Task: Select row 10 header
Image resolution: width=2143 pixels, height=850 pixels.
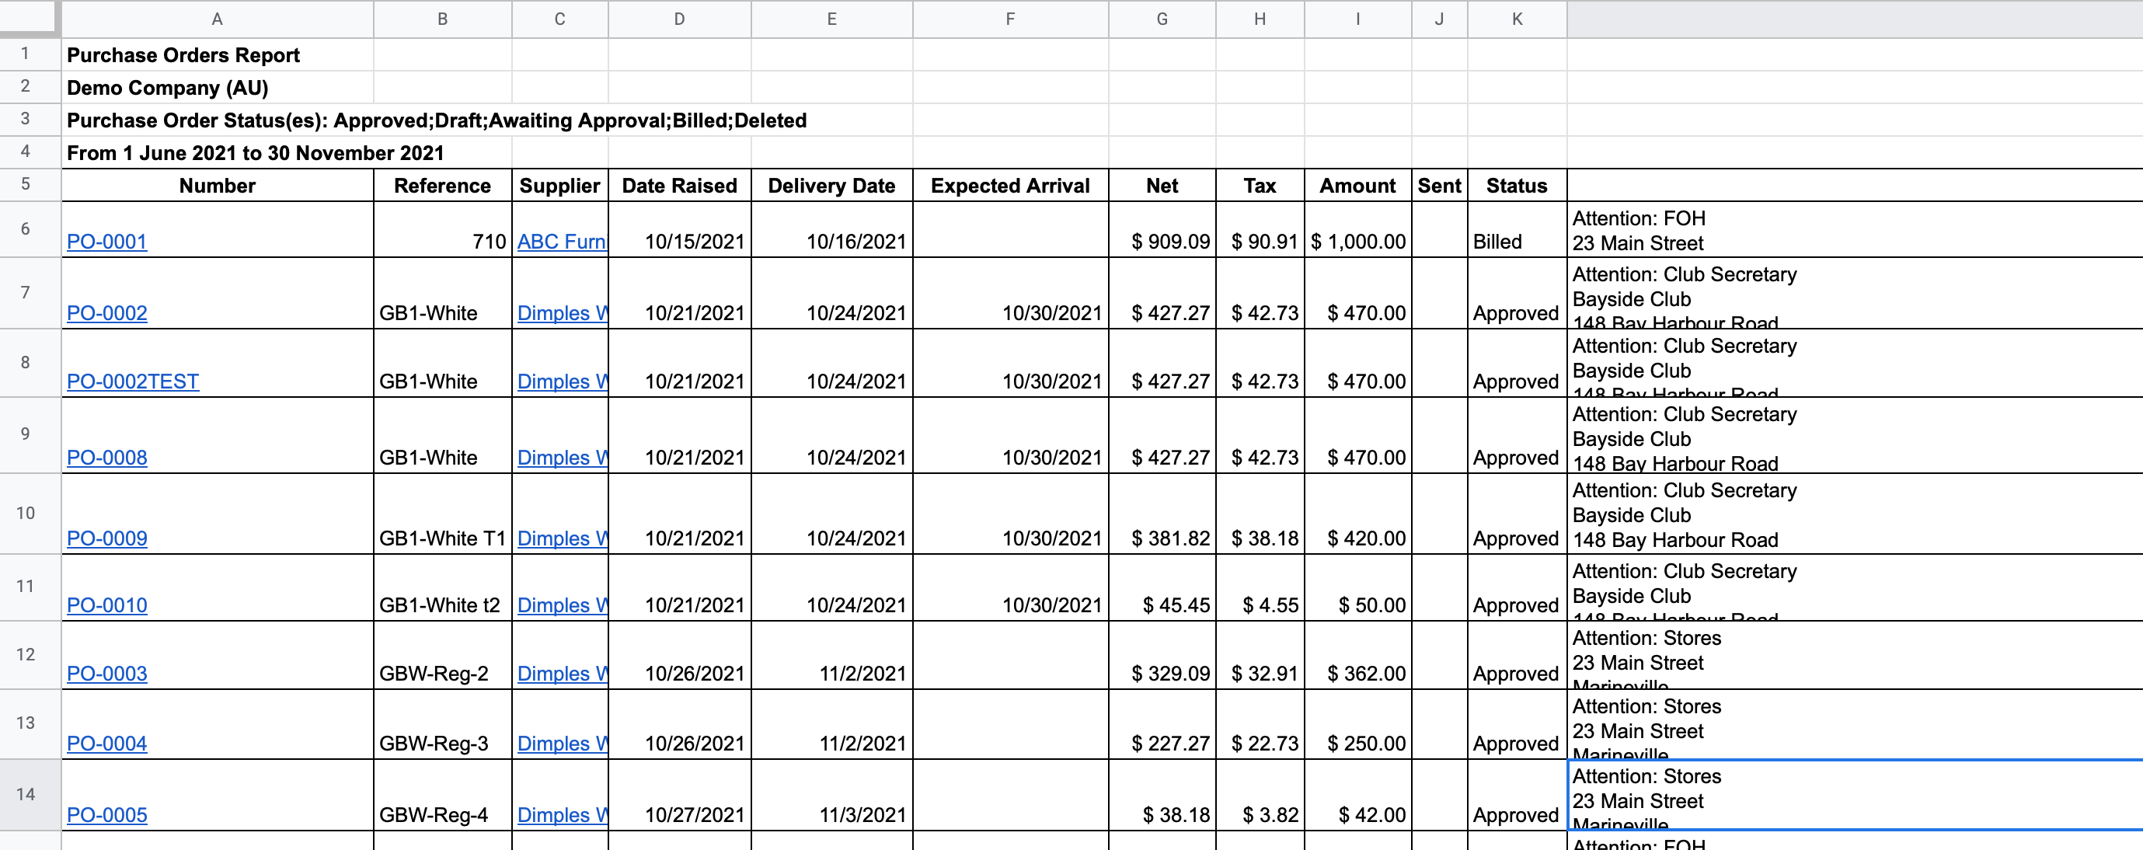Action: pos(26,513)
